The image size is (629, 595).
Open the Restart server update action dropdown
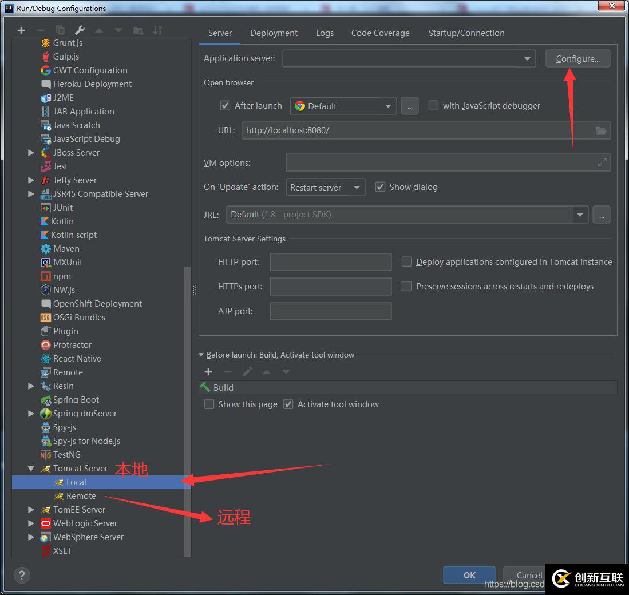pyautogui.click(x=325, y=187)
